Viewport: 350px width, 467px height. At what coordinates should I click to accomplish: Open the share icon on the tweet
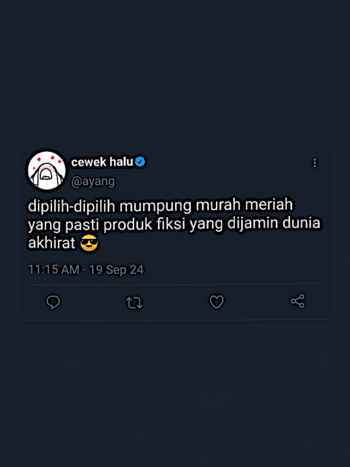(x=298, y=301)
